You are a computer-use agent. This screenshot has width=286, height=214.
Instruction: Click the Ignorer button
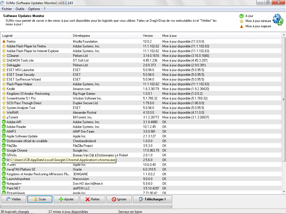point(119,199)
